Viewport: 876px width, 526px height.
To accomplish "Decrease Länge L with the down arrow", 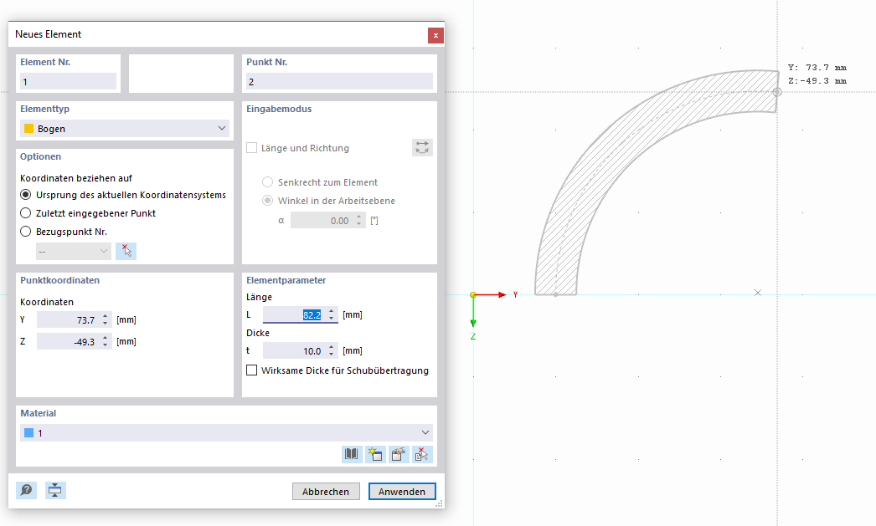I will point(332,319).
